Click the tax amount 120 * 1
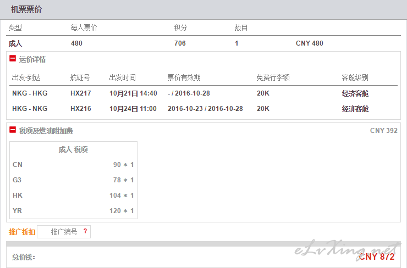This screenshot has width=407, height=268. pyautogui.click(x=122, y=211)
